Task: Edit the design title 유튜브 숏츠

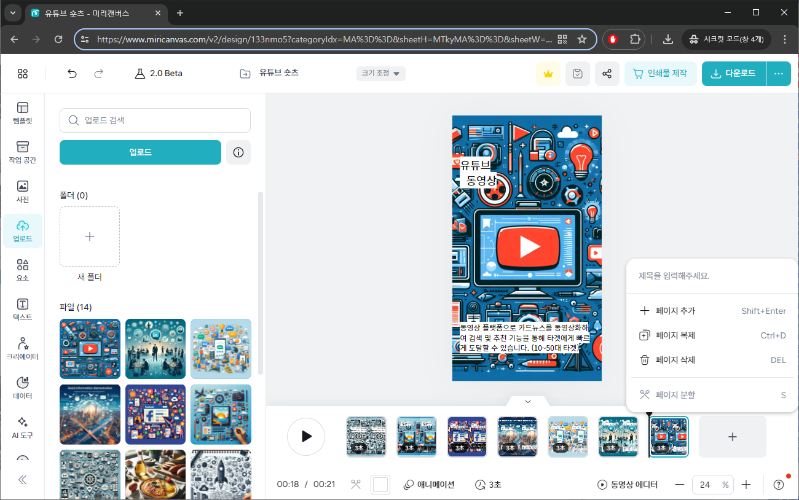Action: click(279, 72)
